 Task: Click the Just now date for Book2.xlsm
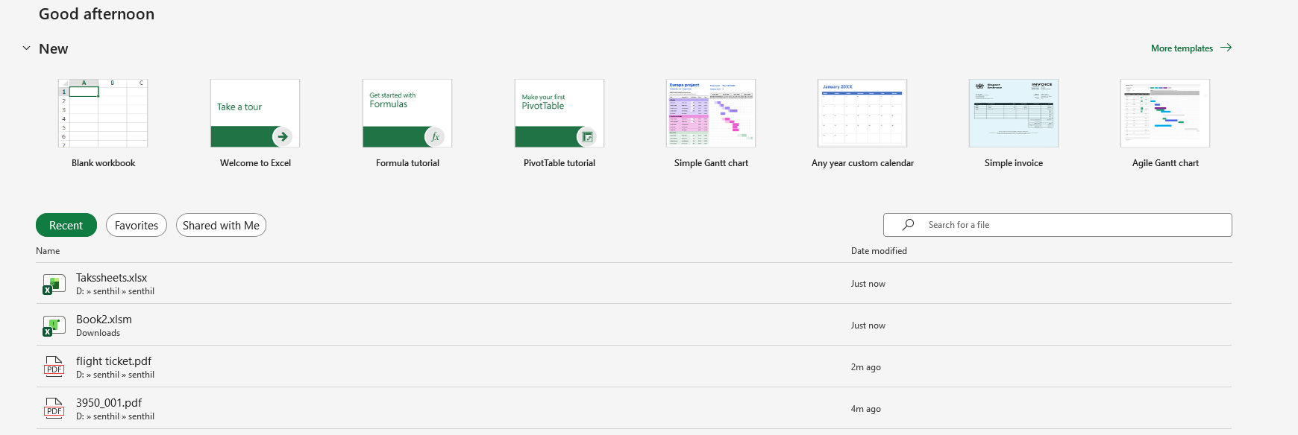click(868, 326)
